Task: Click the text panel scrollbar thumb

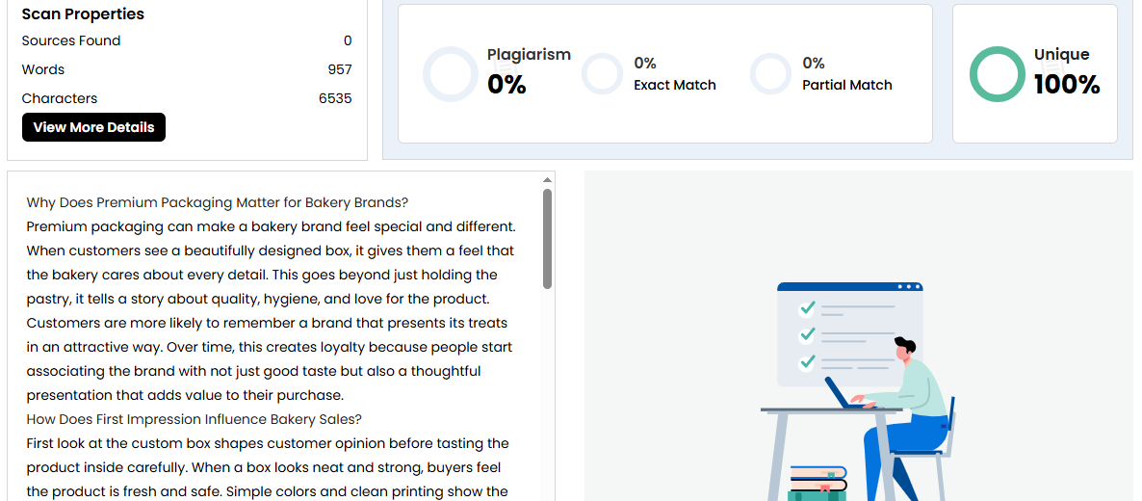Action: tap(547, 238)
